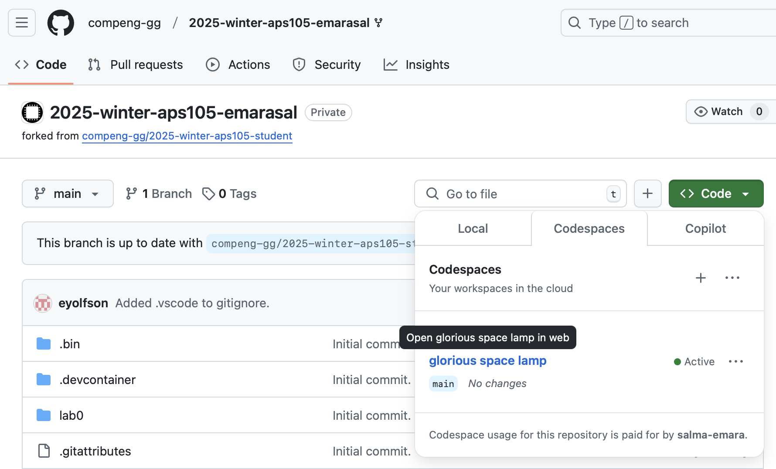Open the compeng-gg organization link
The image size is (776, 469).
tap(124, 23)
